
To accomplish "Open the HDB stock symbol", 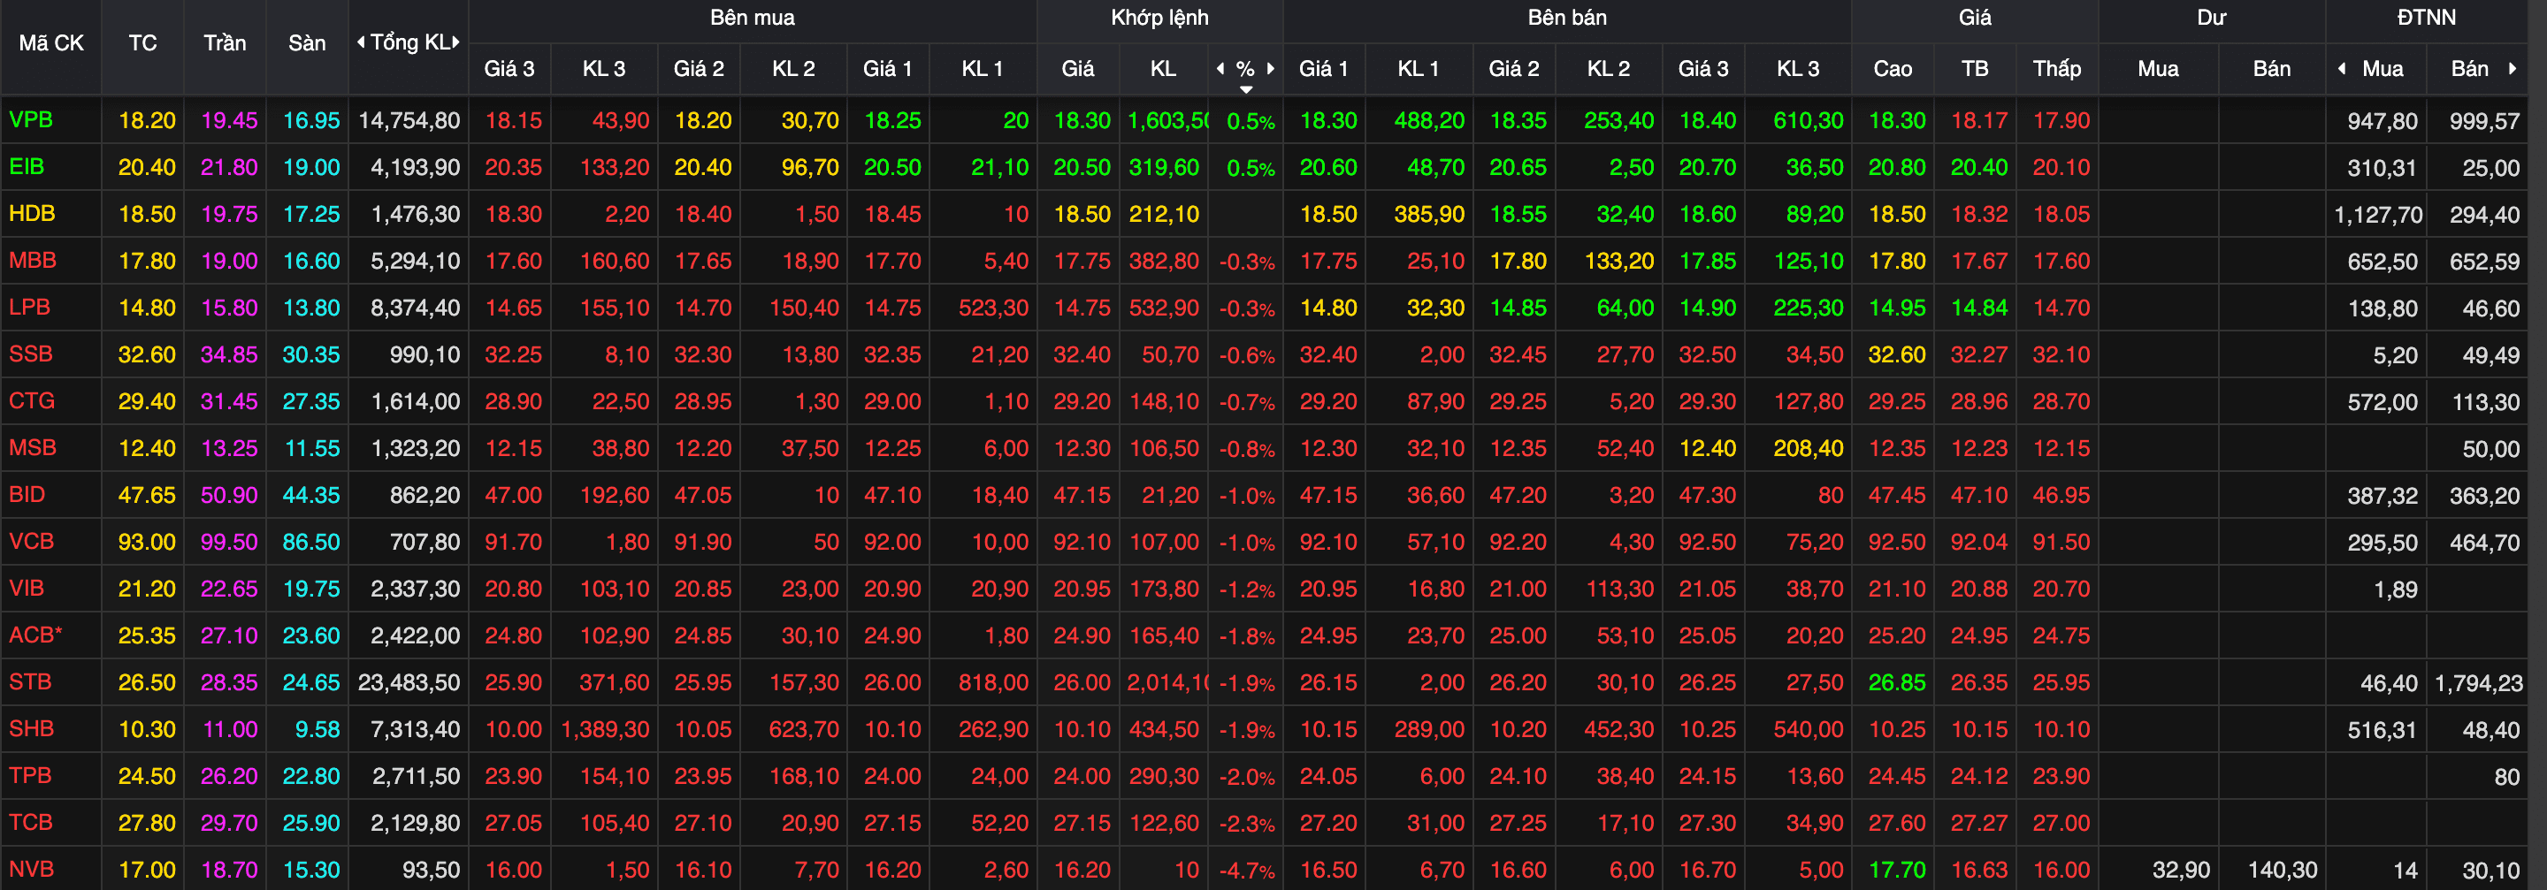I will 32,213.
